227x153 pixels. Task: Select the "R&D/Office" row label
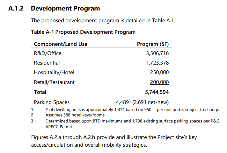(48, 53)
